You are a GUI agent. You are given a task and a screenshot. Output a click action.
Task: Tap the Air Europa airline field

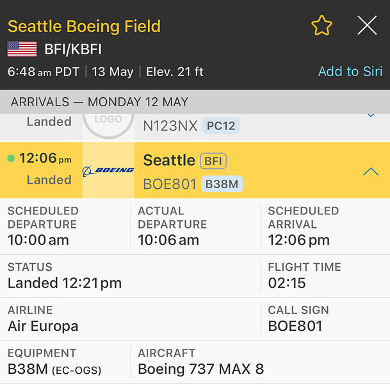tap(43, 326)
